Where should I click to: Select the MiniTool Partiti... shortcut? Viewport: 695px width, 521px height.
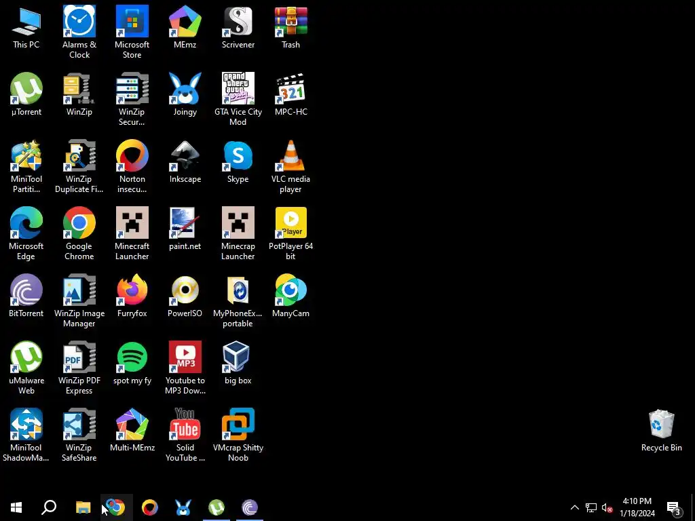[26, 167]
